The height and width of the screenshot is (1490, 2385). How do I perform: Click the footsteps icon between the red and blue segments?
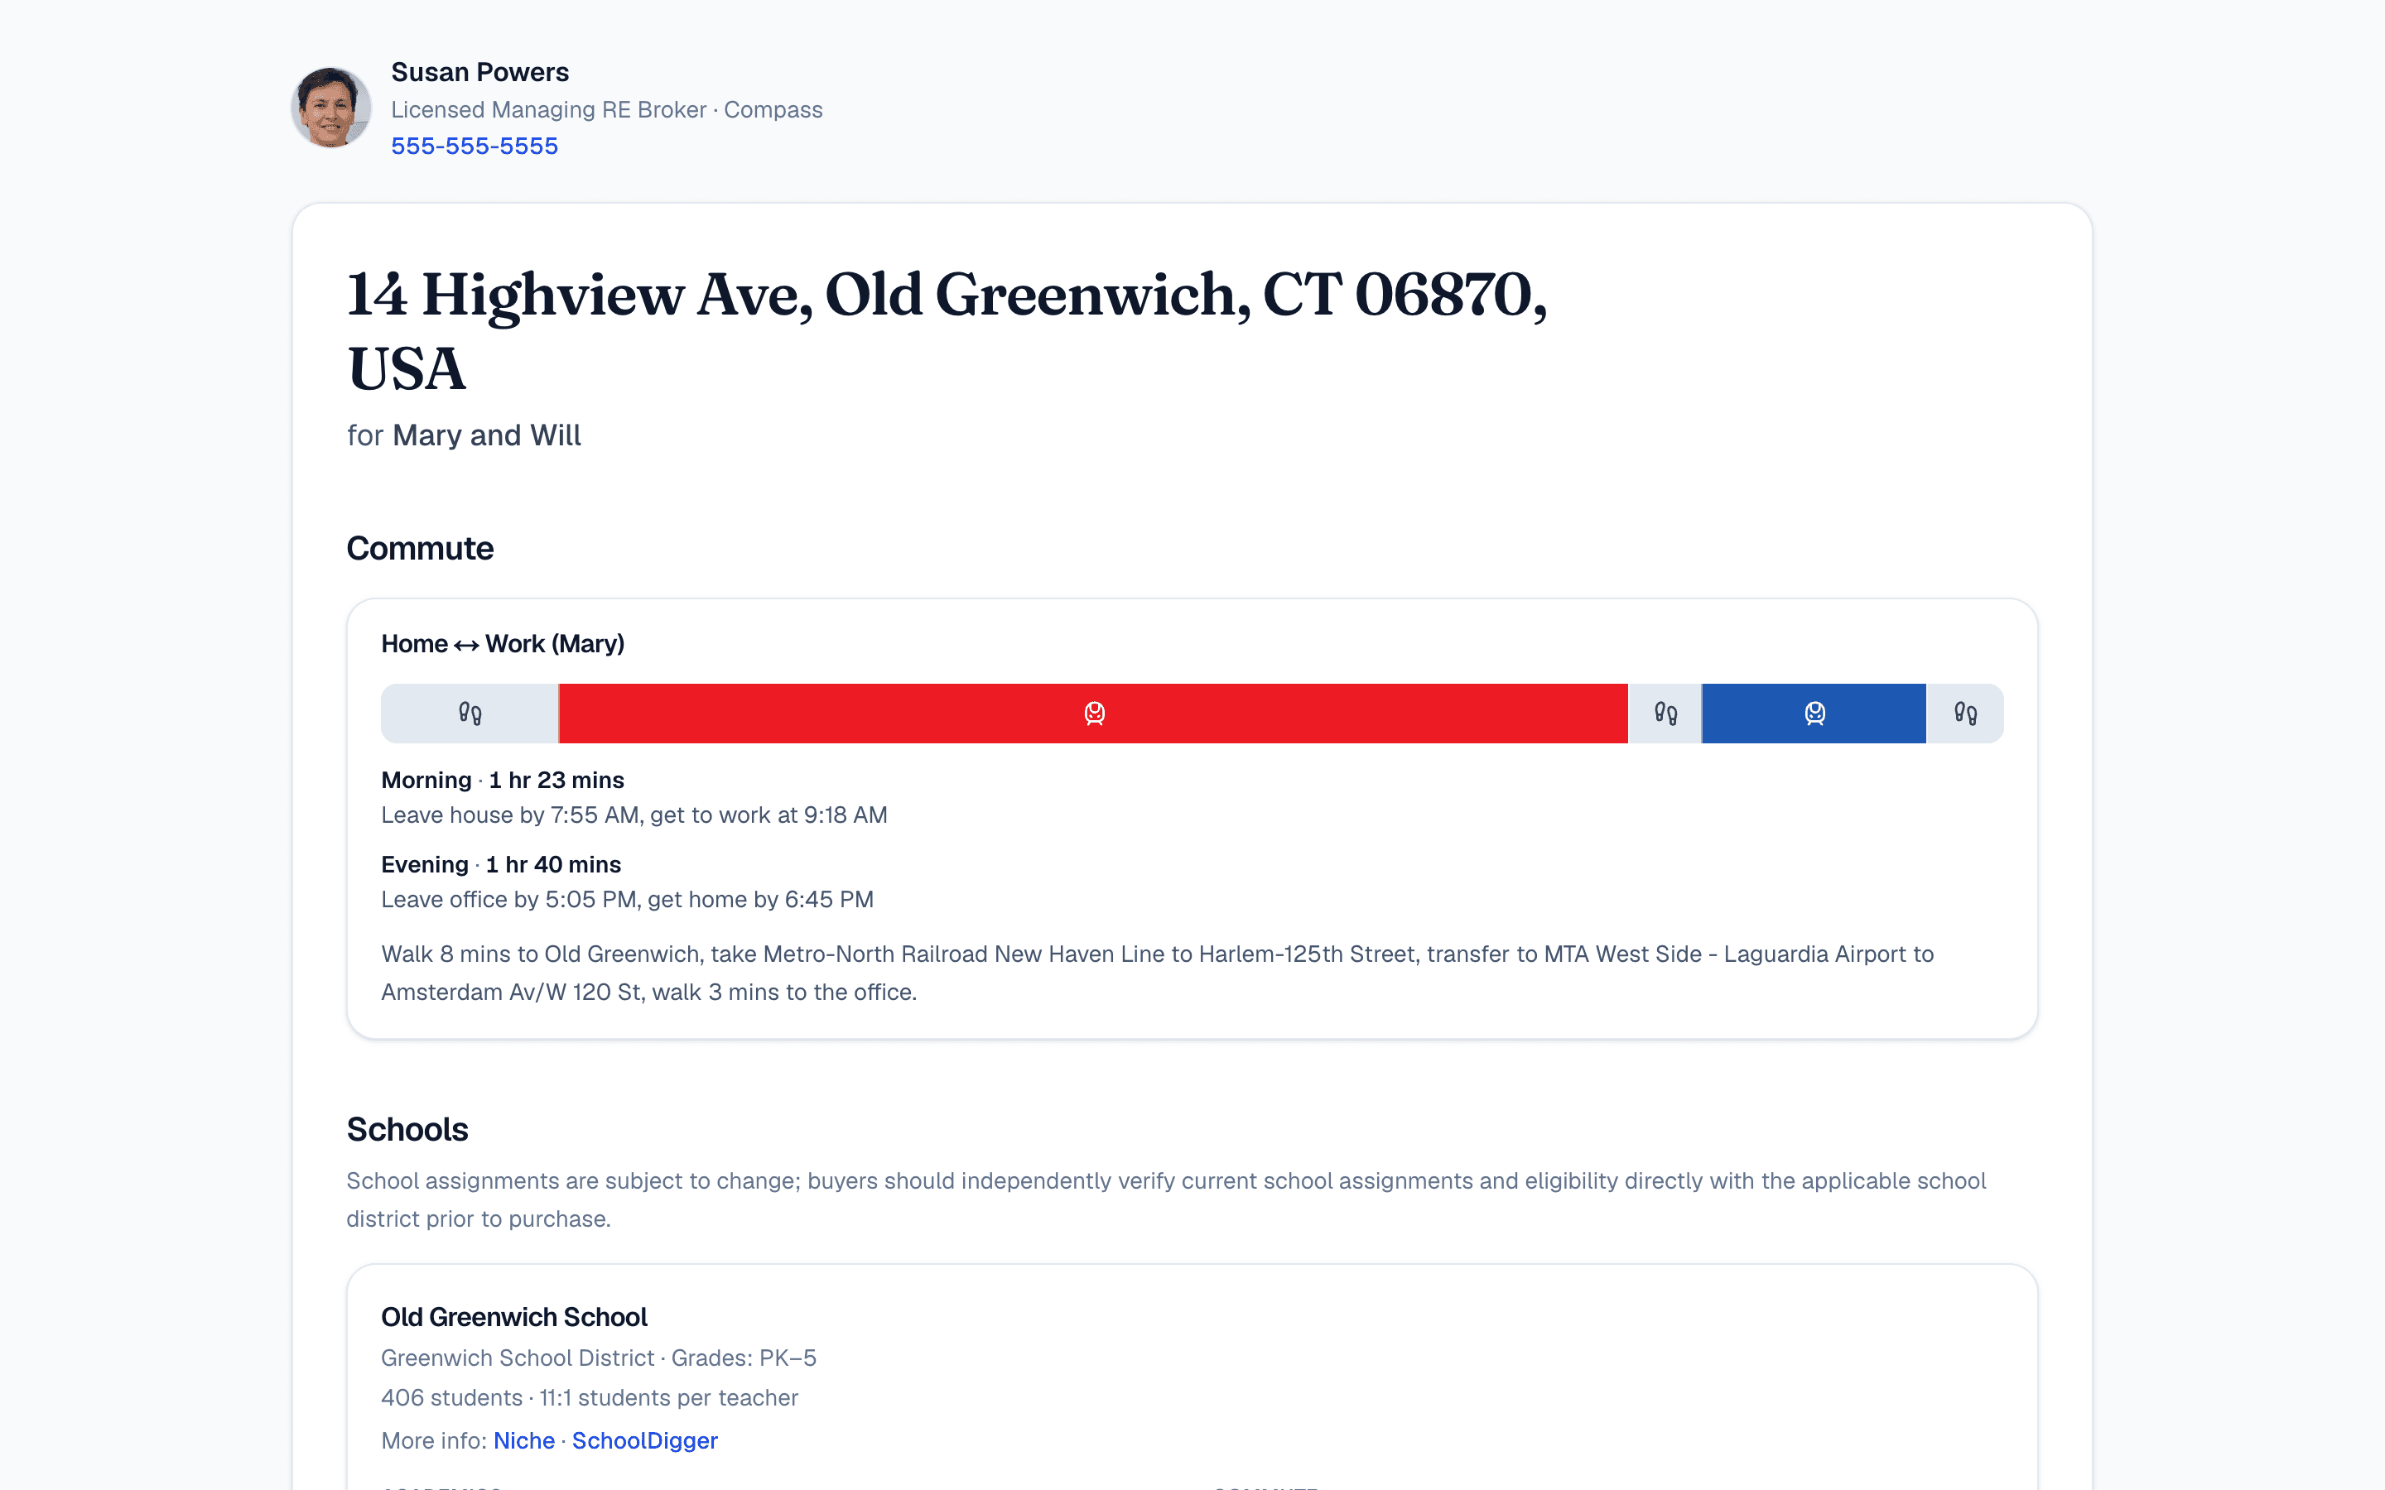coord(1665,714)
